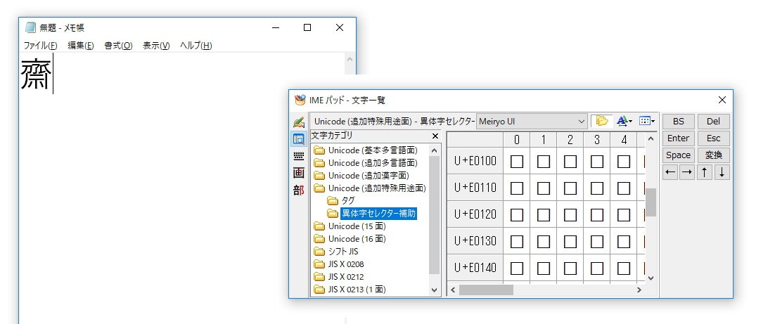Close the 文字カテゴリ pane

[435, 136]
